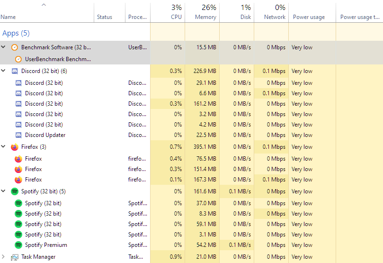The image size is (383, 263).
Task: Click Spotify group's 0.1 MB/s disk value
Action: [x=240, y=191]
